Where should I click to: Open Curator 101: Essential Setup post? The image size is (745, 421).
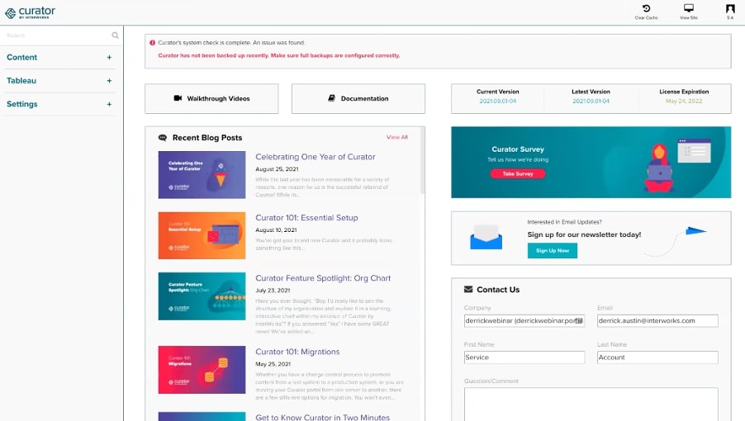307,217
